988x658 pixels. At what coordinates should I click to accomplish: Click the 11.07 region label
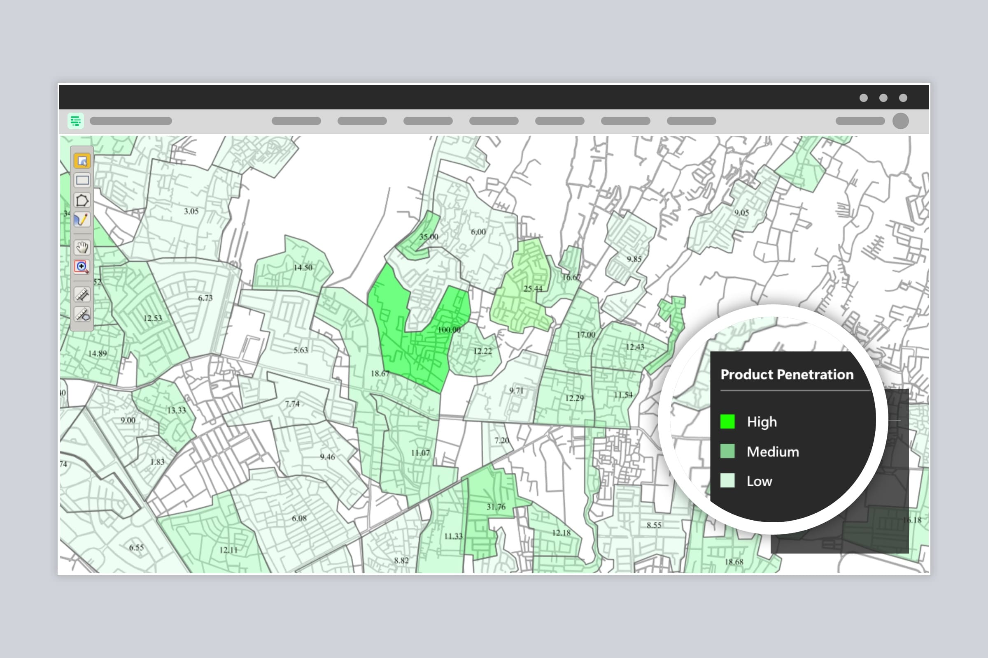420,453
